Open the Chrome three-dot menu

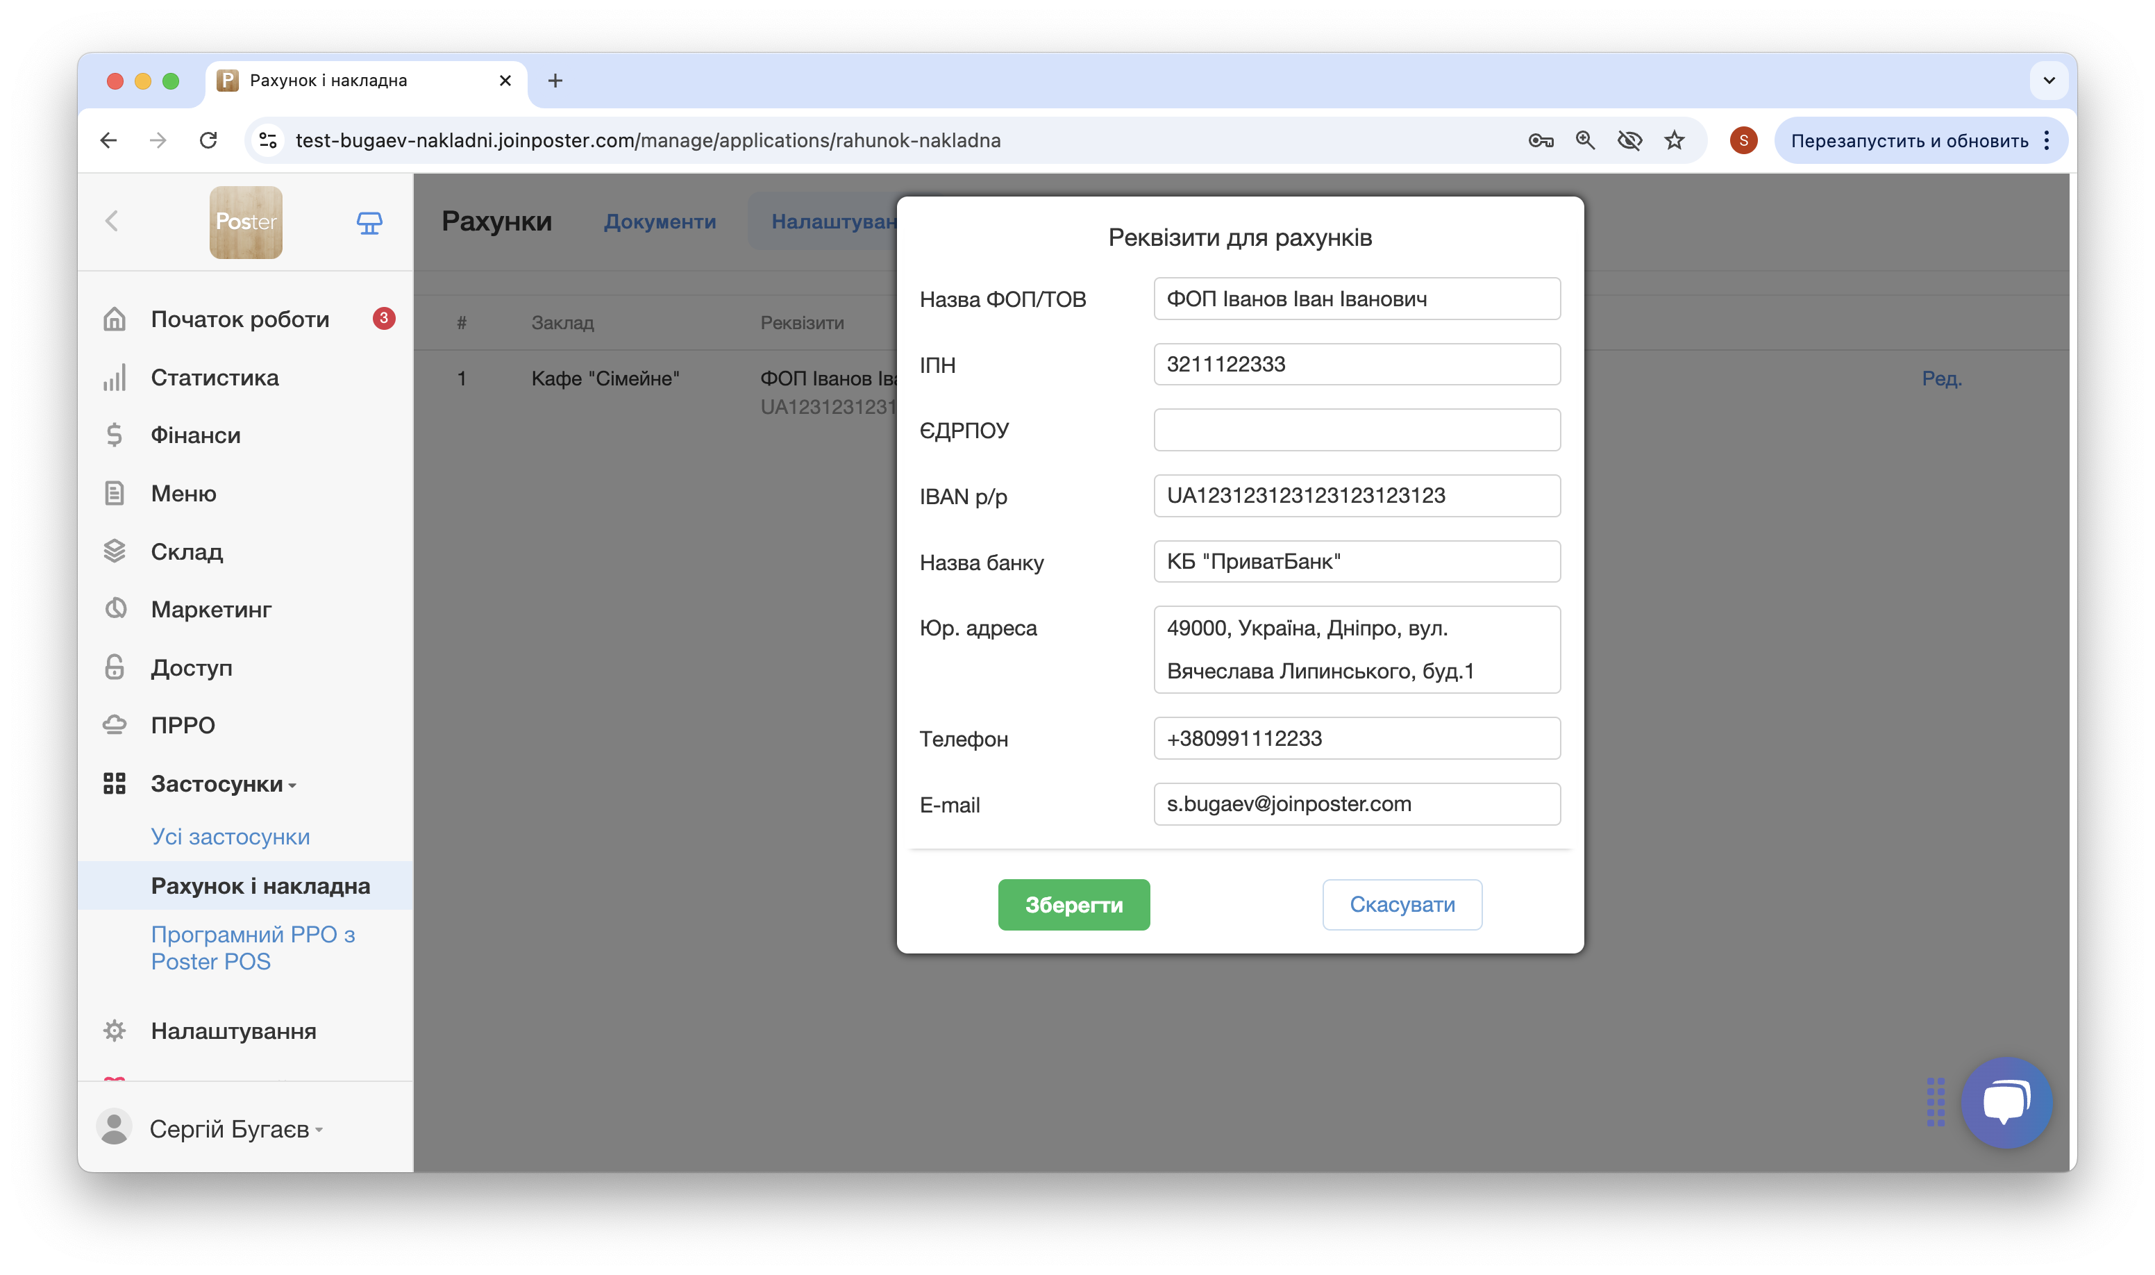[2047, 140]
